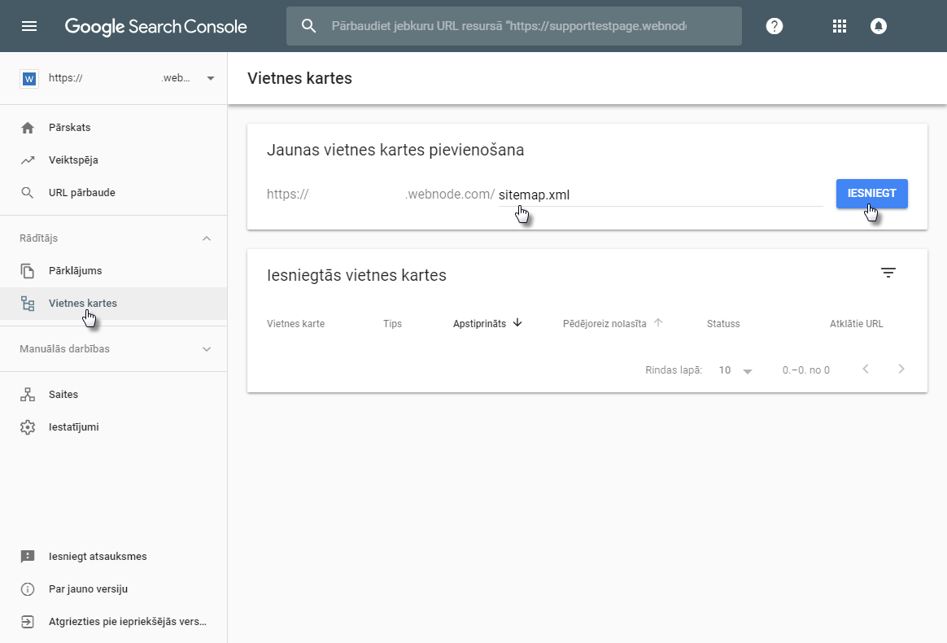Open the Google apps grid

(840, 26)
